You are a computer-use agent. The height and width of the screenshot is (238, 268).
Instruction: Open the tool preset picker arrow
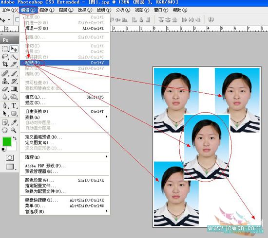9,20
